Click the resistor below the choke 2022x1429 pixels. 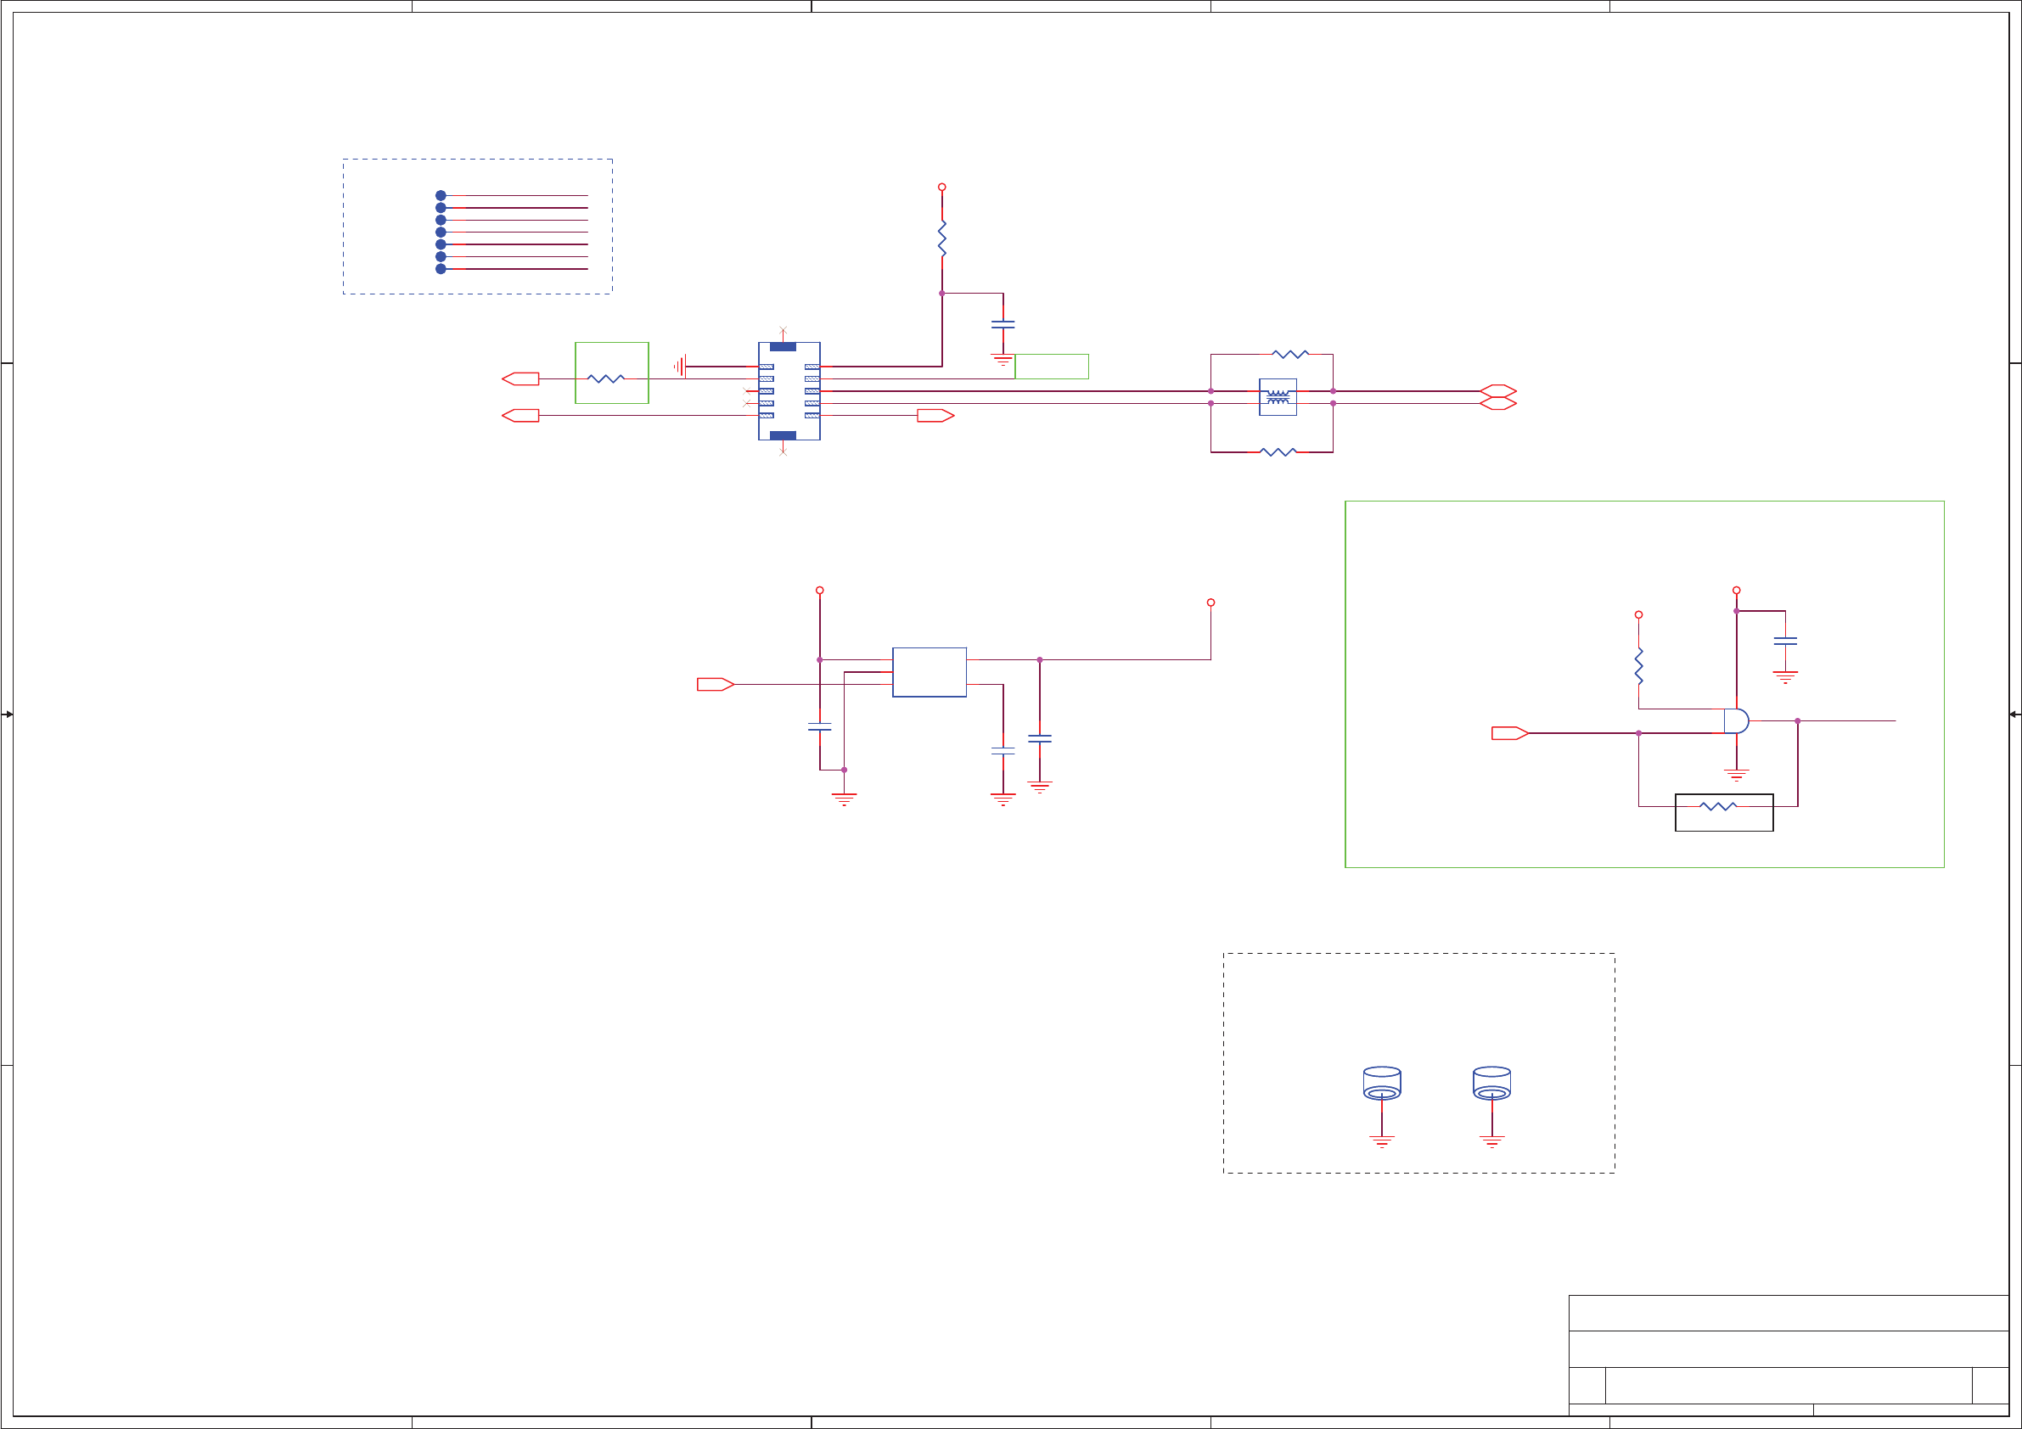(1278, 451)
